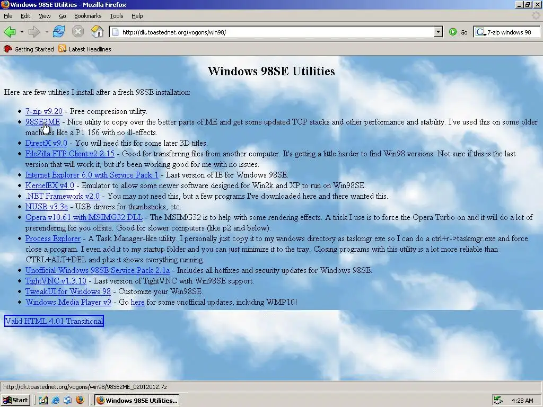Click the 4:28 AM taskbar clock
Image resolution: width=543 pixels, height=407 pixels.
click(522, 401)
